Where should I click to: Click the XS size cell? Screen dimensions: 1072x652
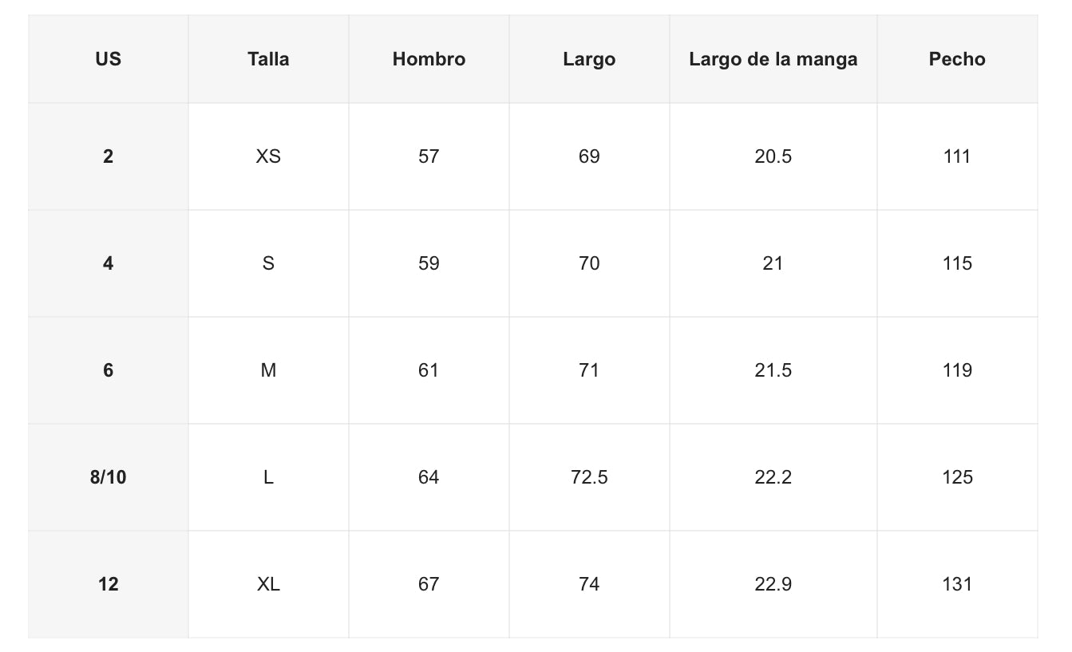coord(268,156)
